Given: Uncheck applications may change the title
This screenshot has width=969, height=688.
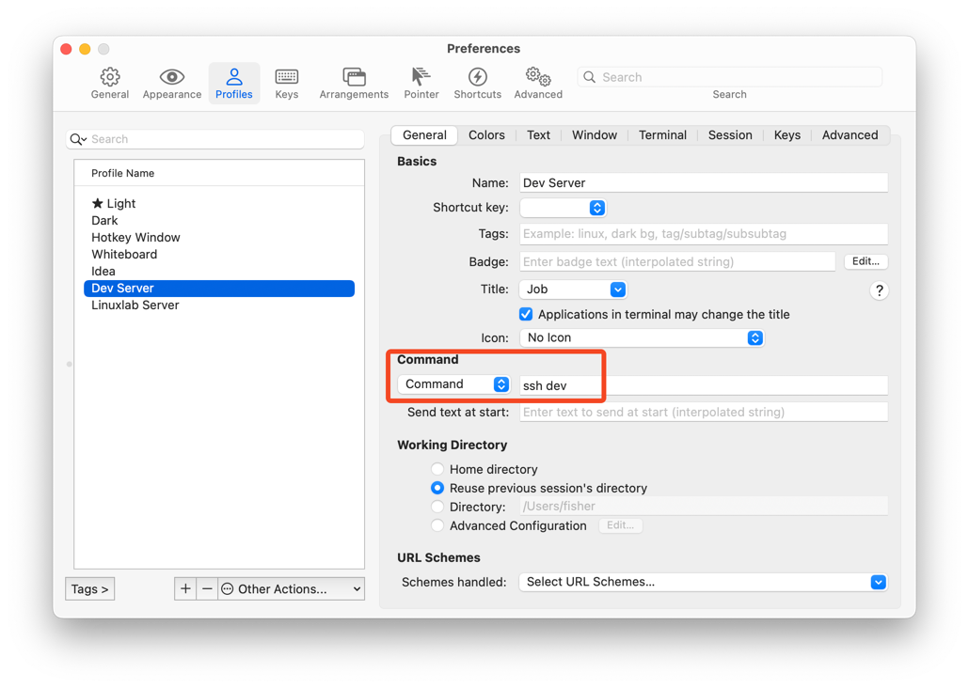Looking at the screenshot, I should [x=526, y=314].
